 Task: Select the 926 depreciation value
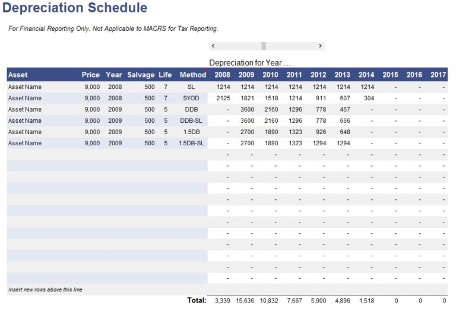tap(321, 132)
